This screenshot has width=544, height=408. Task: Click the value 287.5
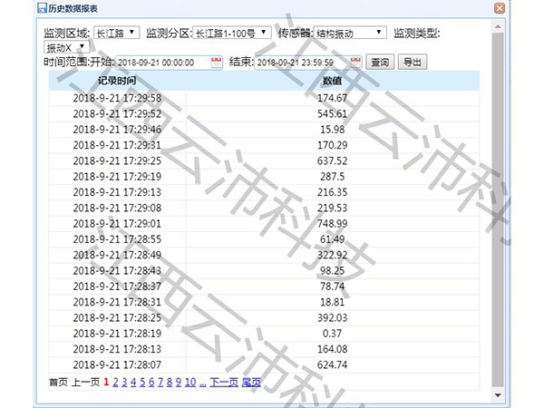tap(333, 177)
